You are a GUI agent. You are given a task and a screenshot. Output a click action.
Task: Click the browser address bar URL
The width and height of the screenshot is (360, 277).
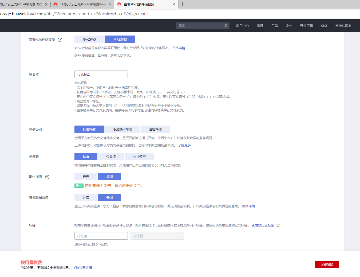pos(74,14)
